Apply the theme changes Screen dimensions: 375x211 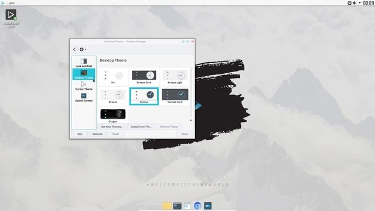[x=185, y=134]
